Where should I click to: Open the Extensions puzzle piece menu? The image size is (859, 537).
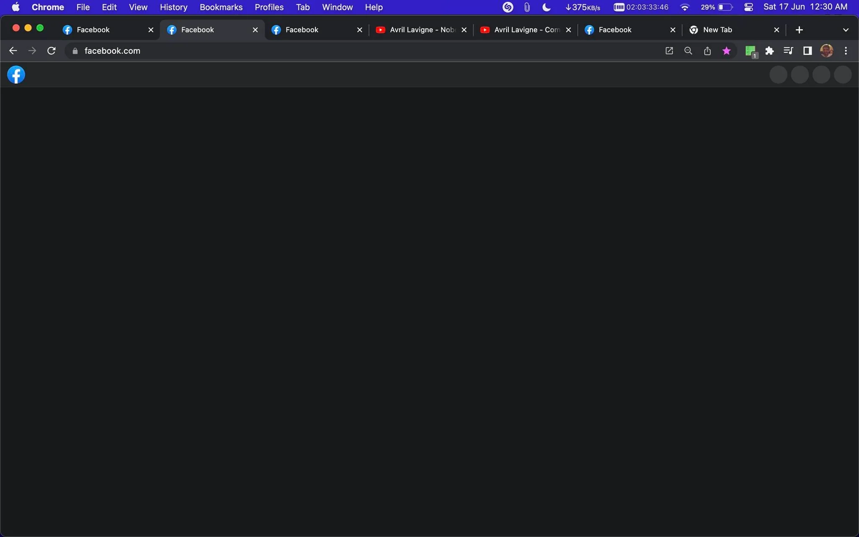pyautogui.click(x=769, y=51)
